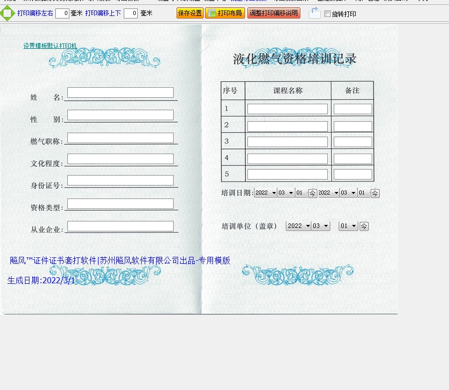Image resolution: width=449 pixels, height=390 pixels.
Task: Open the 设置模板默认打印机 link
Action: coord(50,46)
